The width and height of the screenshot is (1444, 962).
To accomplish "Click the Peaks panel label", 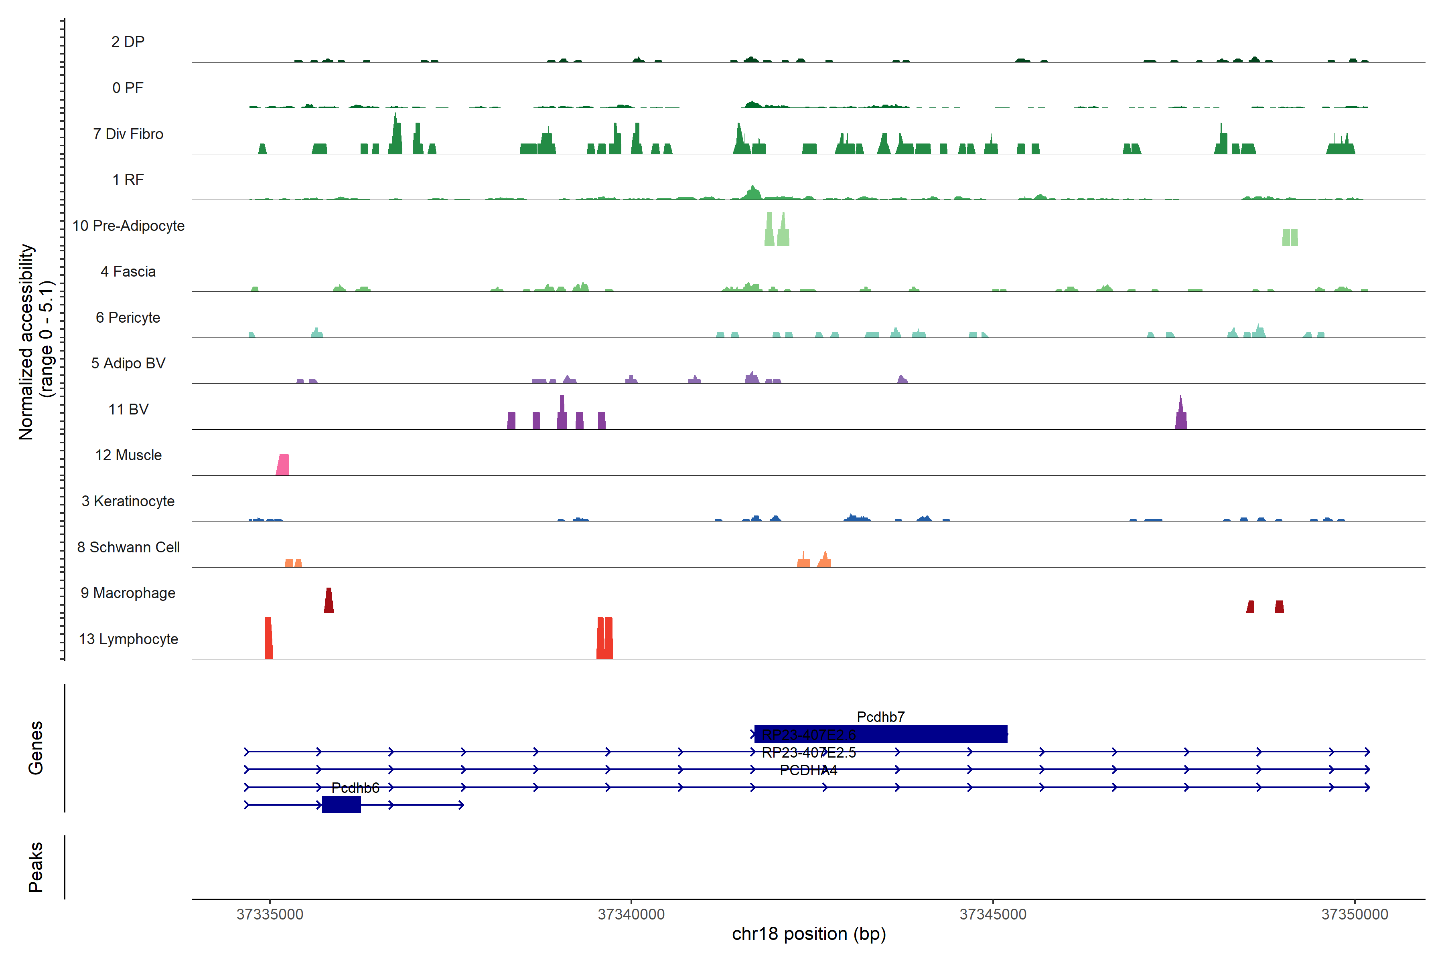I will (x=36, y=867).
